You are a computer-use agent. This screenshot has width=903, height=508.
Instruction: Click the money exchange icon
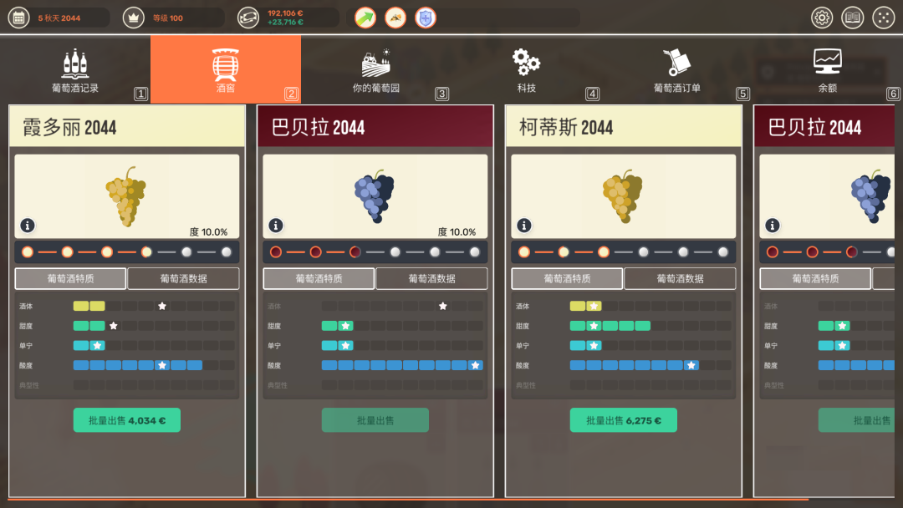(248, 18)
